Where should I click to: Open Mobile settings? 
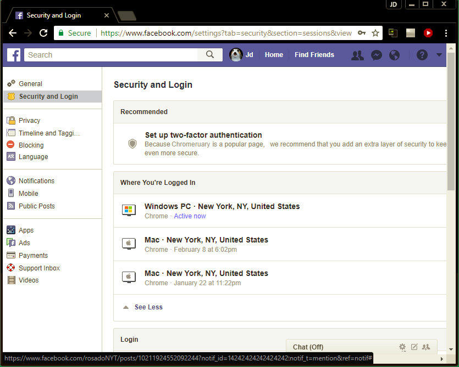tap(29, 193)
